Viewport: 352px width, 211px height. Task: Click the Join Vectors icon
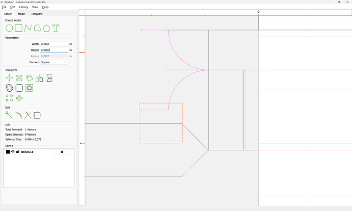coord(37,115)
